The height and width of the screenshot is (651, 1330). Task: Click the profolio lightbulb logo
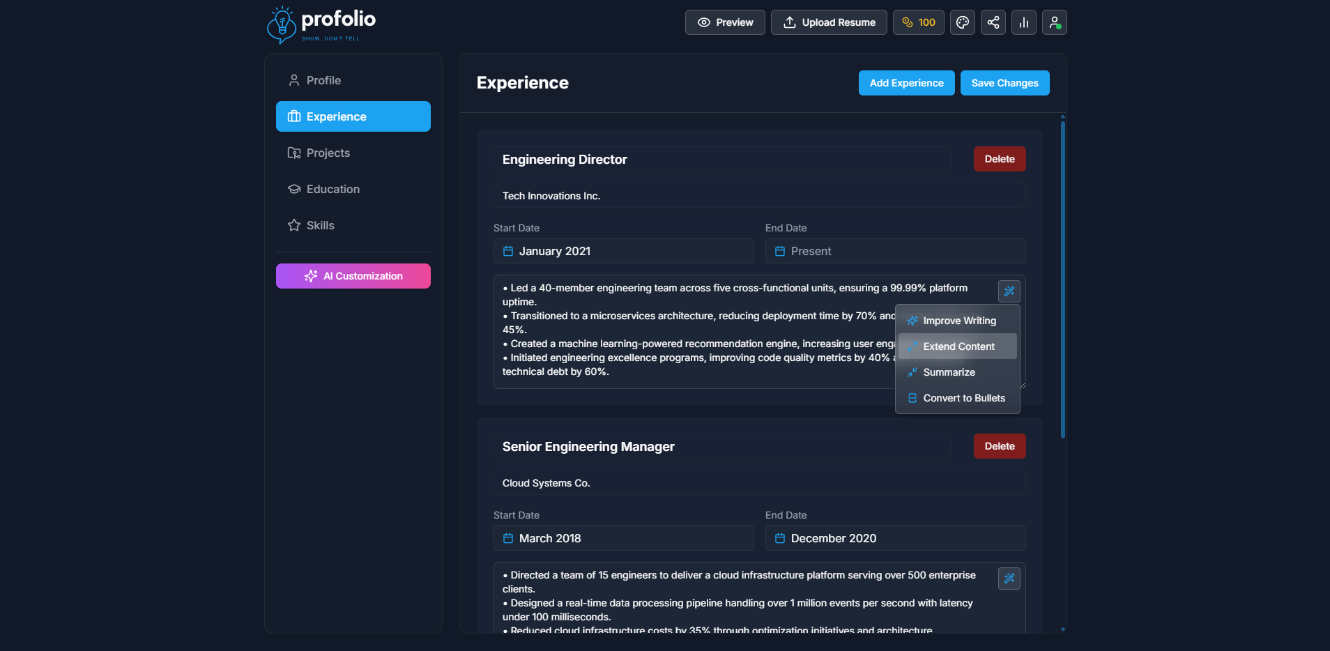(282, 25)
